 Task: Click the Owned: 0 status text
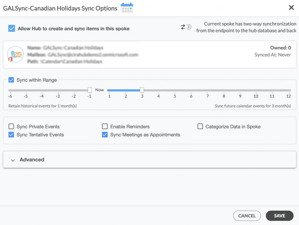[x=281, y=48]
